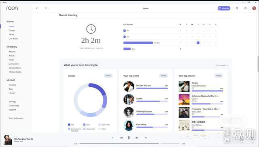The image size is (259, 147).
Task: Open TIDAL in the Browse sidebar
Action: (12, 35)
